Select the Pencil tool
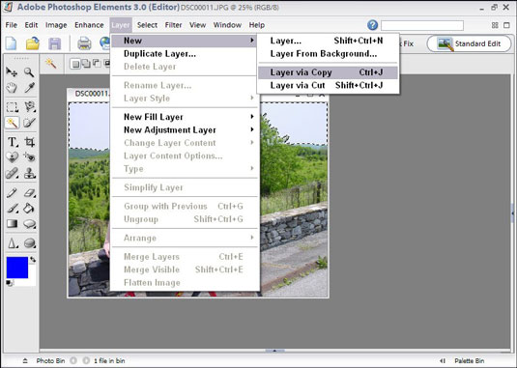This screenshot has width=517, height=368. pyautogui.click(x=12, y=192)
